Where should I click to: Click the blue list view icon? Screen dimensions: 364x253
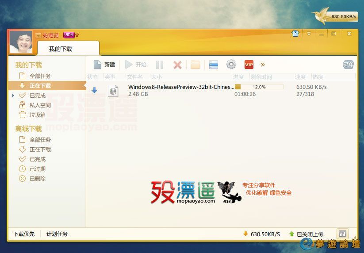click(214, 65)
